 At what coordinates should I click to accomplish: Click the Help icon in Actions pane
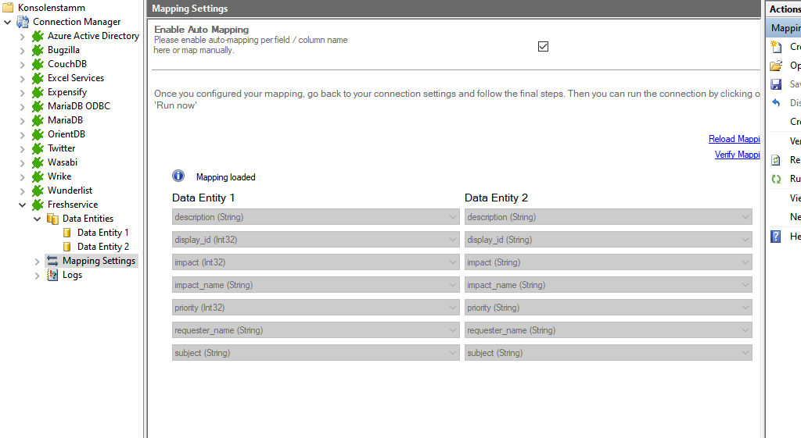pyautogui.click(x=776, y=237)
